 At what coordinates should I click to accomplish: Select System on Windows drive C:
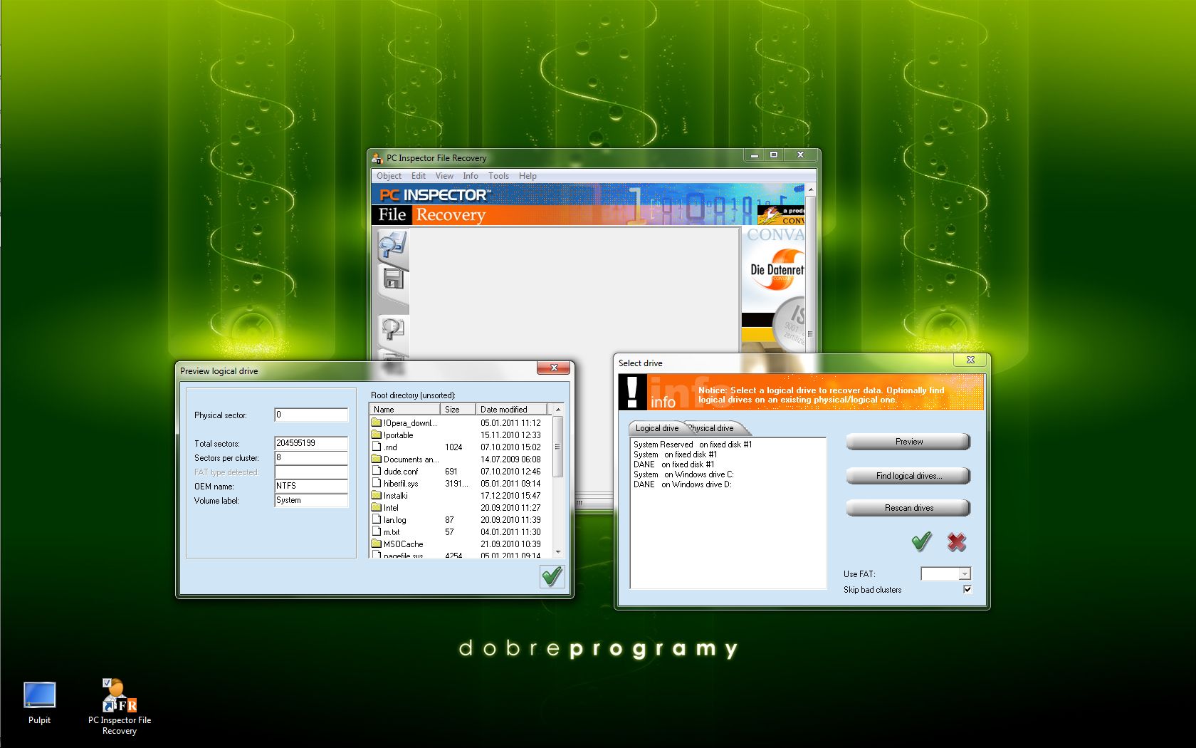[683, 474]
